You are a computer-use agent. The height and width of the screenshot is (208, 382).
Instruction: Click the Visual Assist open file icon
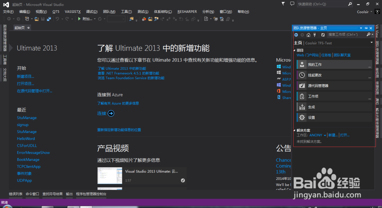click(x=150, y=19)
